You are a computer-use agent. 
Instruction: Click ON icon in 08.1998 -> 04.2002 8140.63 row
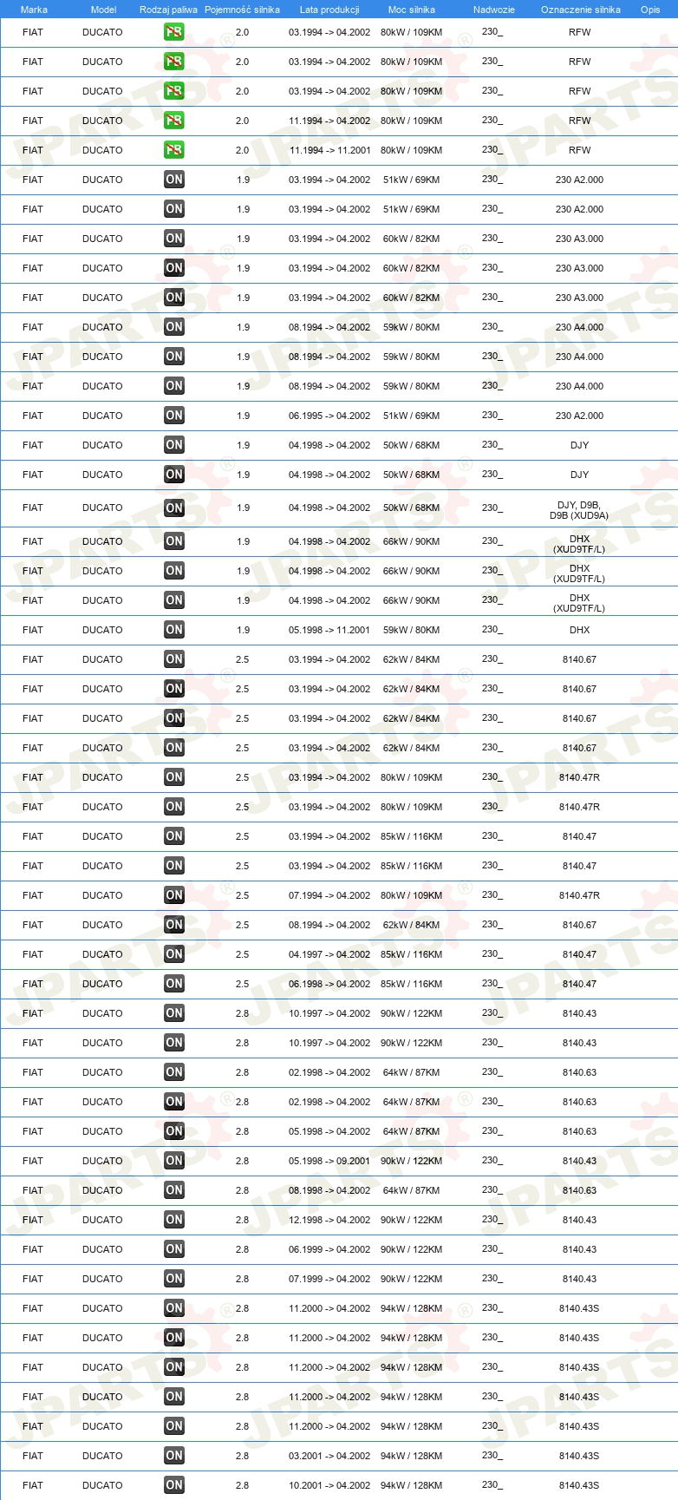click(x=174, y=1190)
